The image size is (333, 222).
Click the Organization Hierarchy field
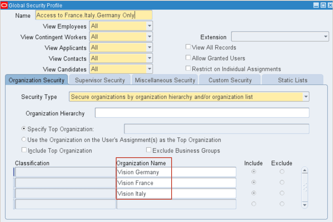(202, 113)
